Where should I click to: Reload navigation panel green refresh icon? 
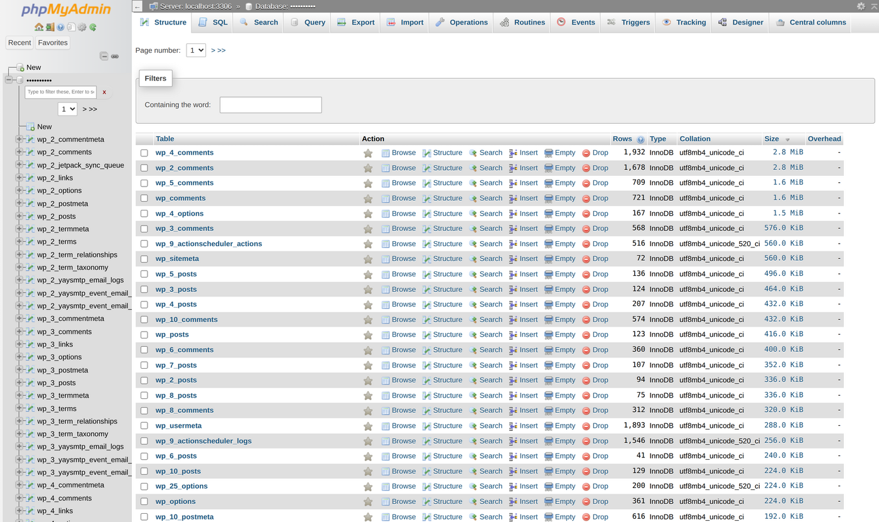click(93, 27)
